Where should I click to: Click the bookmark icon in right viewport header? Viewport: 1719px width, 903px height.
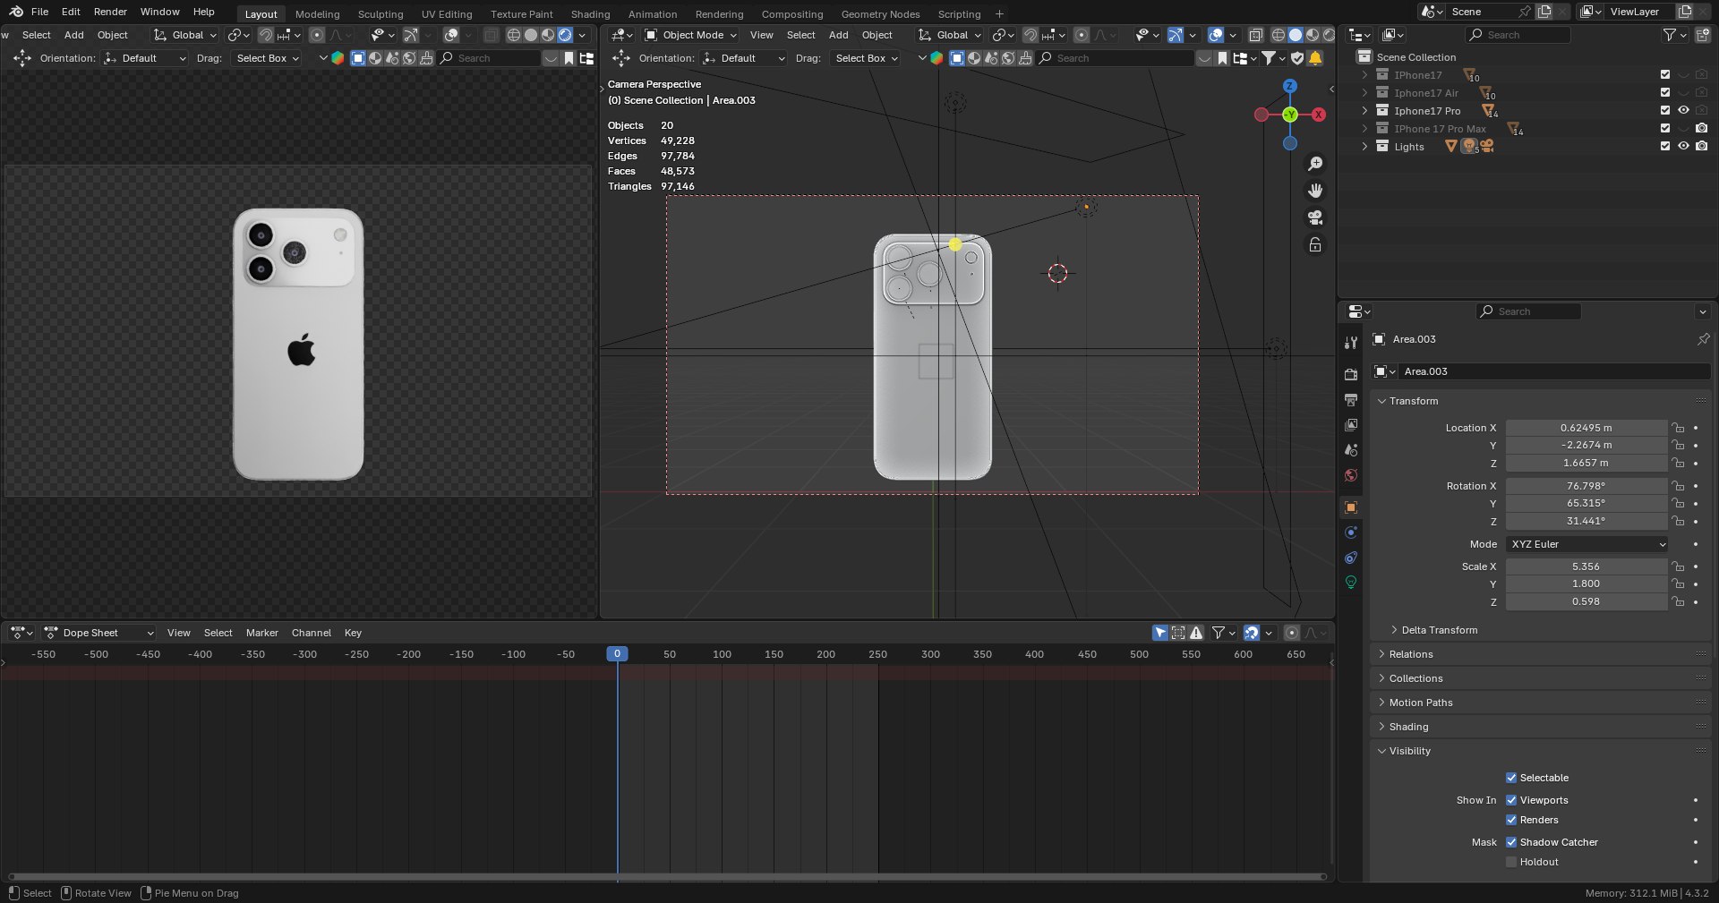point(1222,58)
